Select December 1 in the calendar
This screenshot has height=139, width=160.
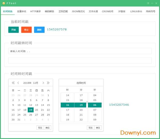pyautogui.click(x=48, y=95)
